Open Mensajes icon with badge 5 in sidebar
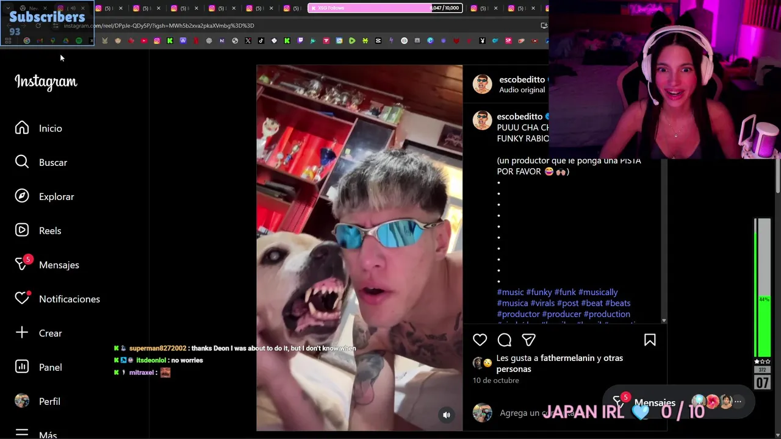Viewport: 781px width, 439px height. (23, 263)
